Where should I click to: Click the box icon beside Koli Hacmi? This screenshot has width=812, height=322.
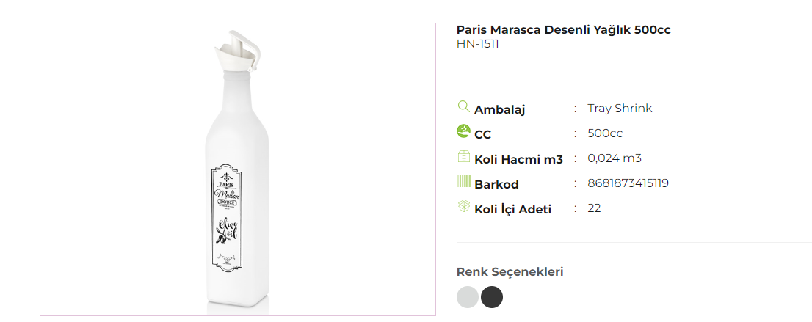[463, 156]
